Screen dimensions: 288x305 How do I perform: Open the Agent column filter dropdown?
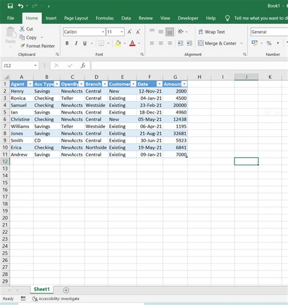coord(30,84)
